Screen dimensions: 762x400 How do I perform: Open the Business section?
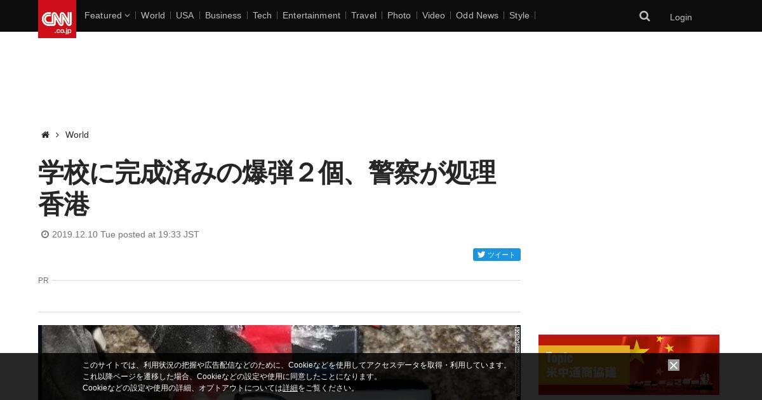(x=223, y=15)
